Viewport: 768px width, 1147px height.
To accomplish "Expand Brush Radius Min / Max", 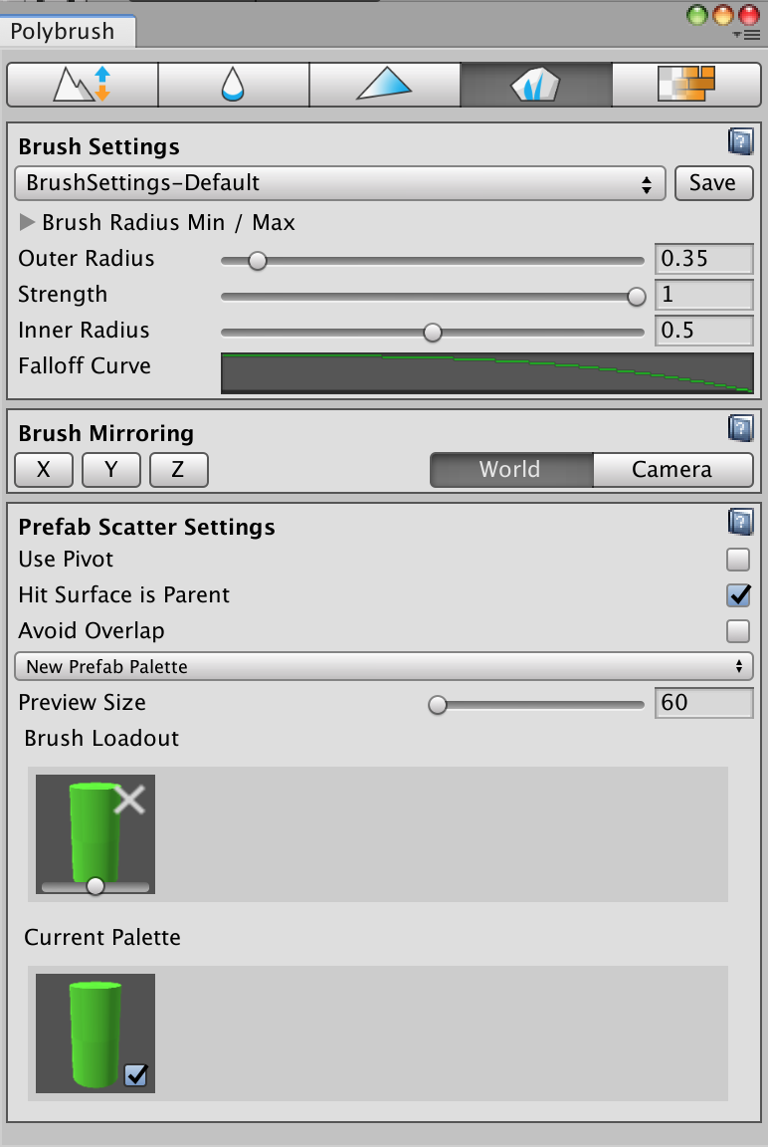I will [28, 222].
